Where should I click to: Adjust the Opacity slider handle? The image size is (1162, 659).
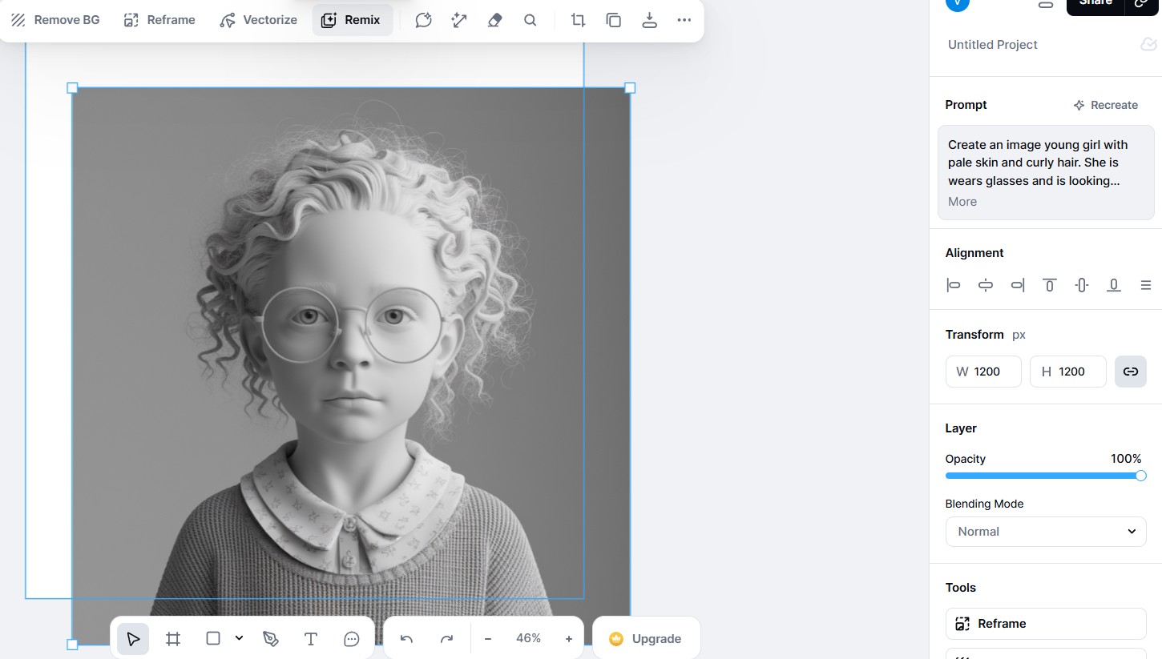(1140, 476)
